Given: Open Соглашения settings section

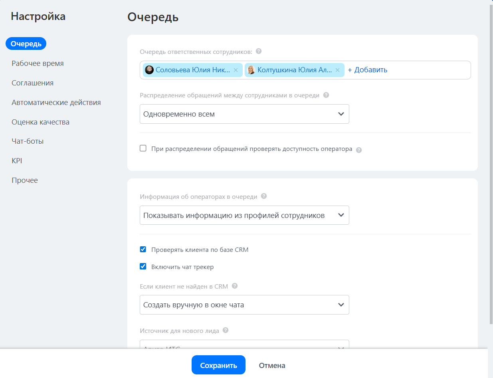Looking at the screenshot, I should tap(32, 83).
